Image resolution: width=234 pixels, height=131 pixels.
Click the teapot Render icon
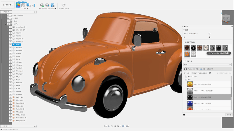coord(63,5)
